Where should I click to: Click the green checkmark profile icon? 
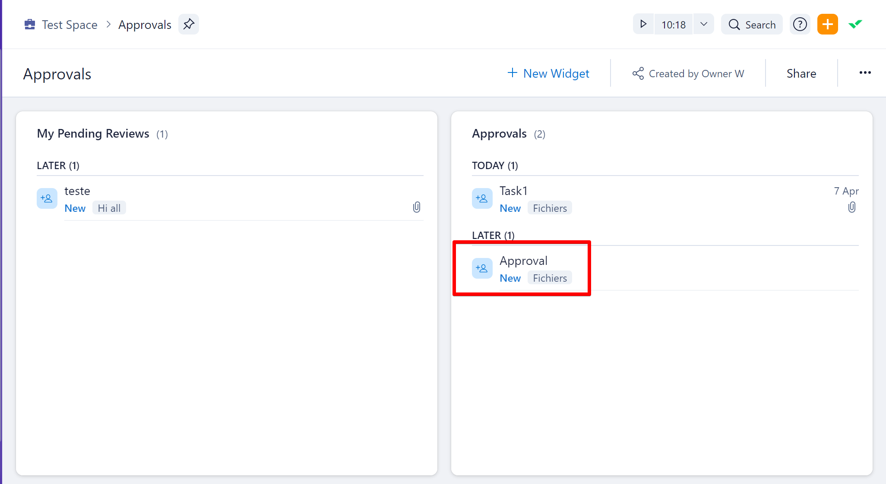(x=855, y=24)
